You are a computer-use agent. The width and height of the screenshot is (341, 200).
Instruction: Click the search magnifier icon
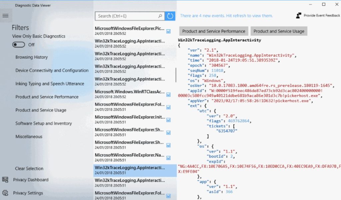click(x=161, y=16)
